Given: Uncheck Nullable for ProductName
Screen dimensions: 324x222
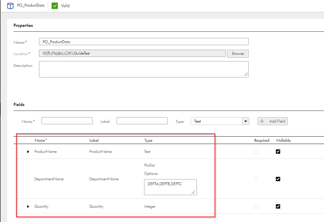Looking at the screenshot, I should (278, 151).
